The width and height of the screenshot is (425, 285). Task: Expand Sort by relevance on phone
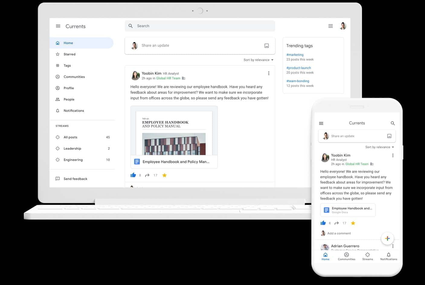point(380,147)
